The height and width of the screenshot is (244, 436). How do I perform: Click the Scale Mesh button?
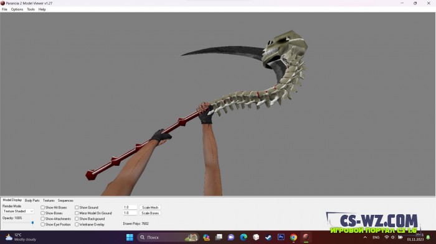coord(150,207)
